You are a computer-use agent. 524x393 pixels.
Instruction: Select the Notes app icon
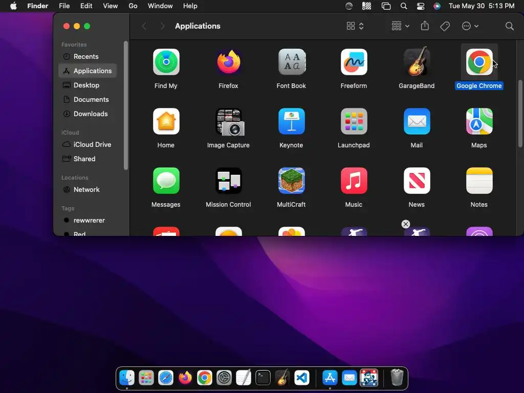pos(479,181)
